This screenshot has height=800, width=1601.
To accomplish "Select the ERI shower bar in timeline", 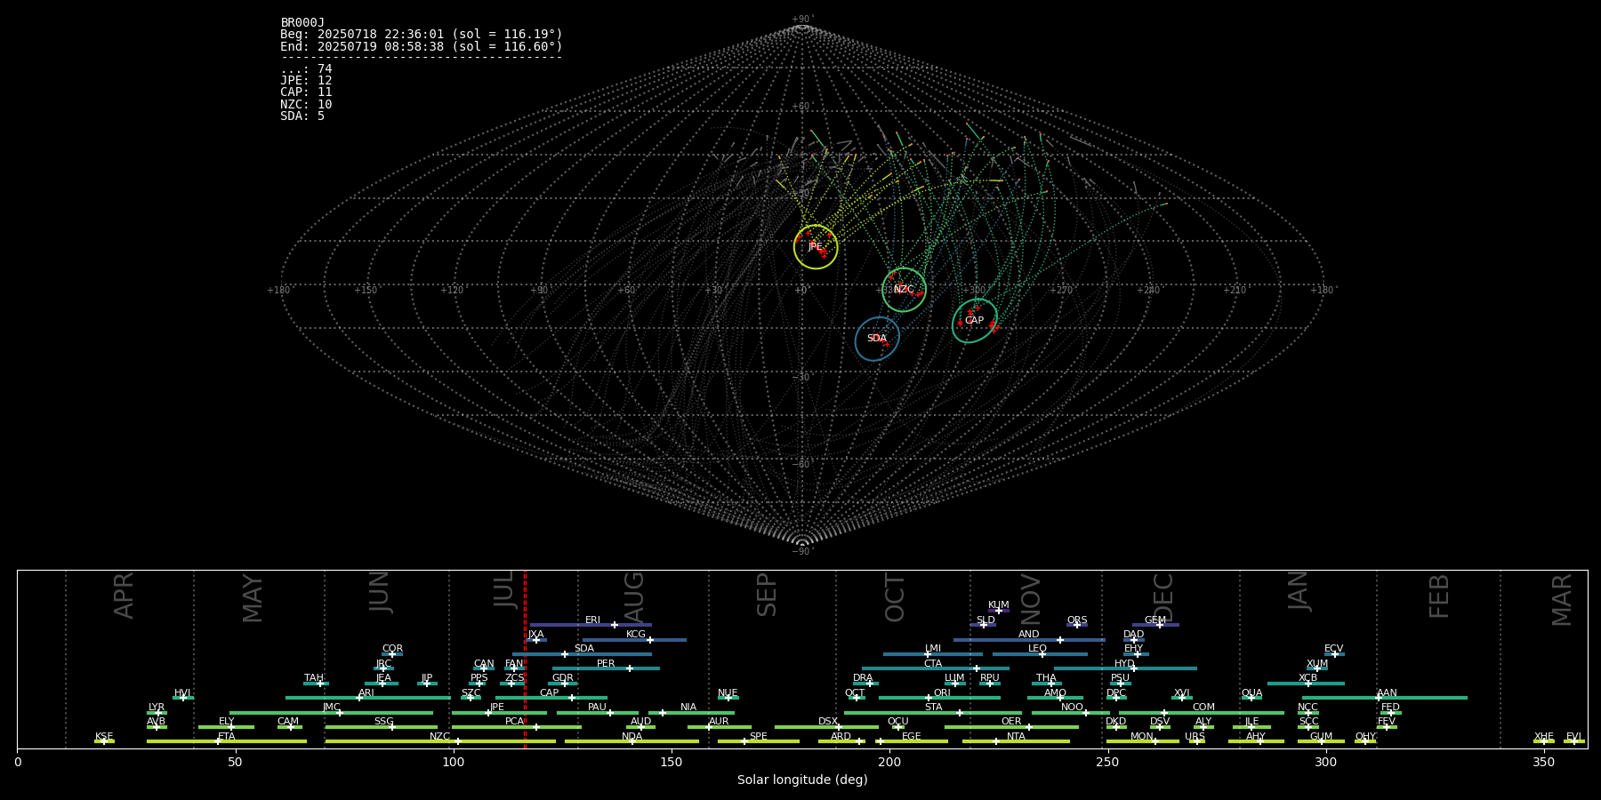I will [x=591, y=625].
